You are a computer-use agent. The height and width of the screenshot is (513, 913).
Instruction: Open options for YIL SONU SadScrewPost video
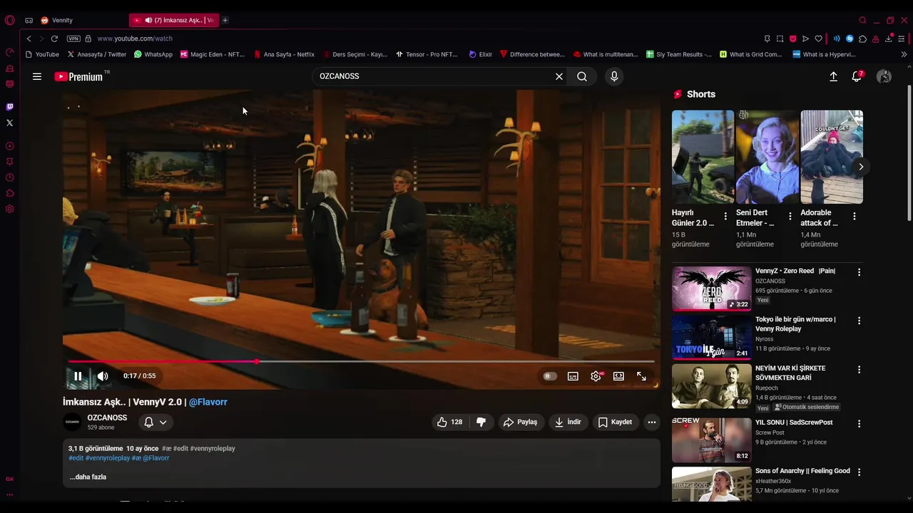point(859,423)
